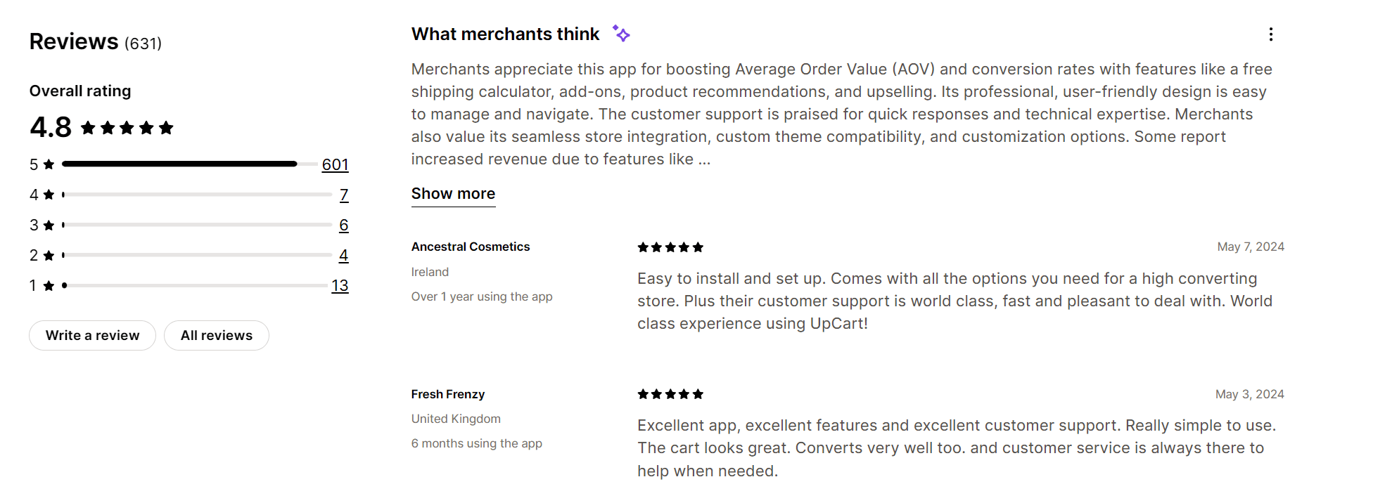
Task: Click the star rating on Fresh Frenzy review
Action: (670, 394)
